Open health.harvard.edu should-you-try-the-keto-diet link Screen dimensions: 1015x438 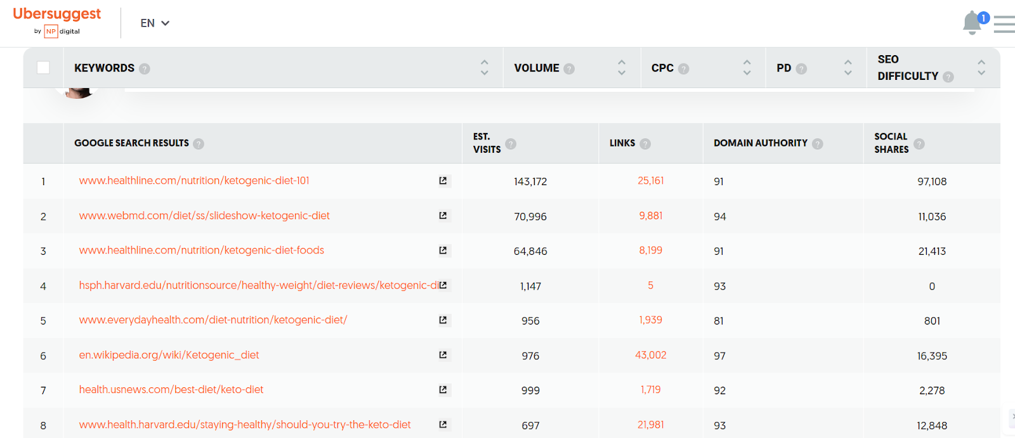tap(245, 425)
